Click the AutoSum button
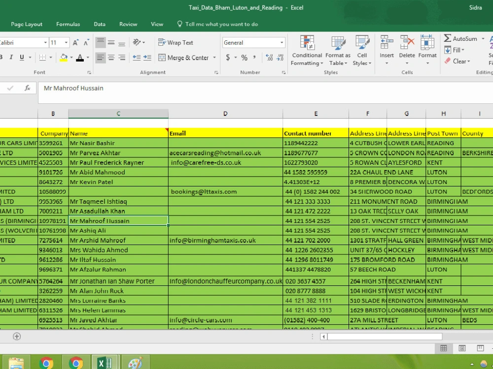Screen dimensions: 493x369 pos(460,38)
